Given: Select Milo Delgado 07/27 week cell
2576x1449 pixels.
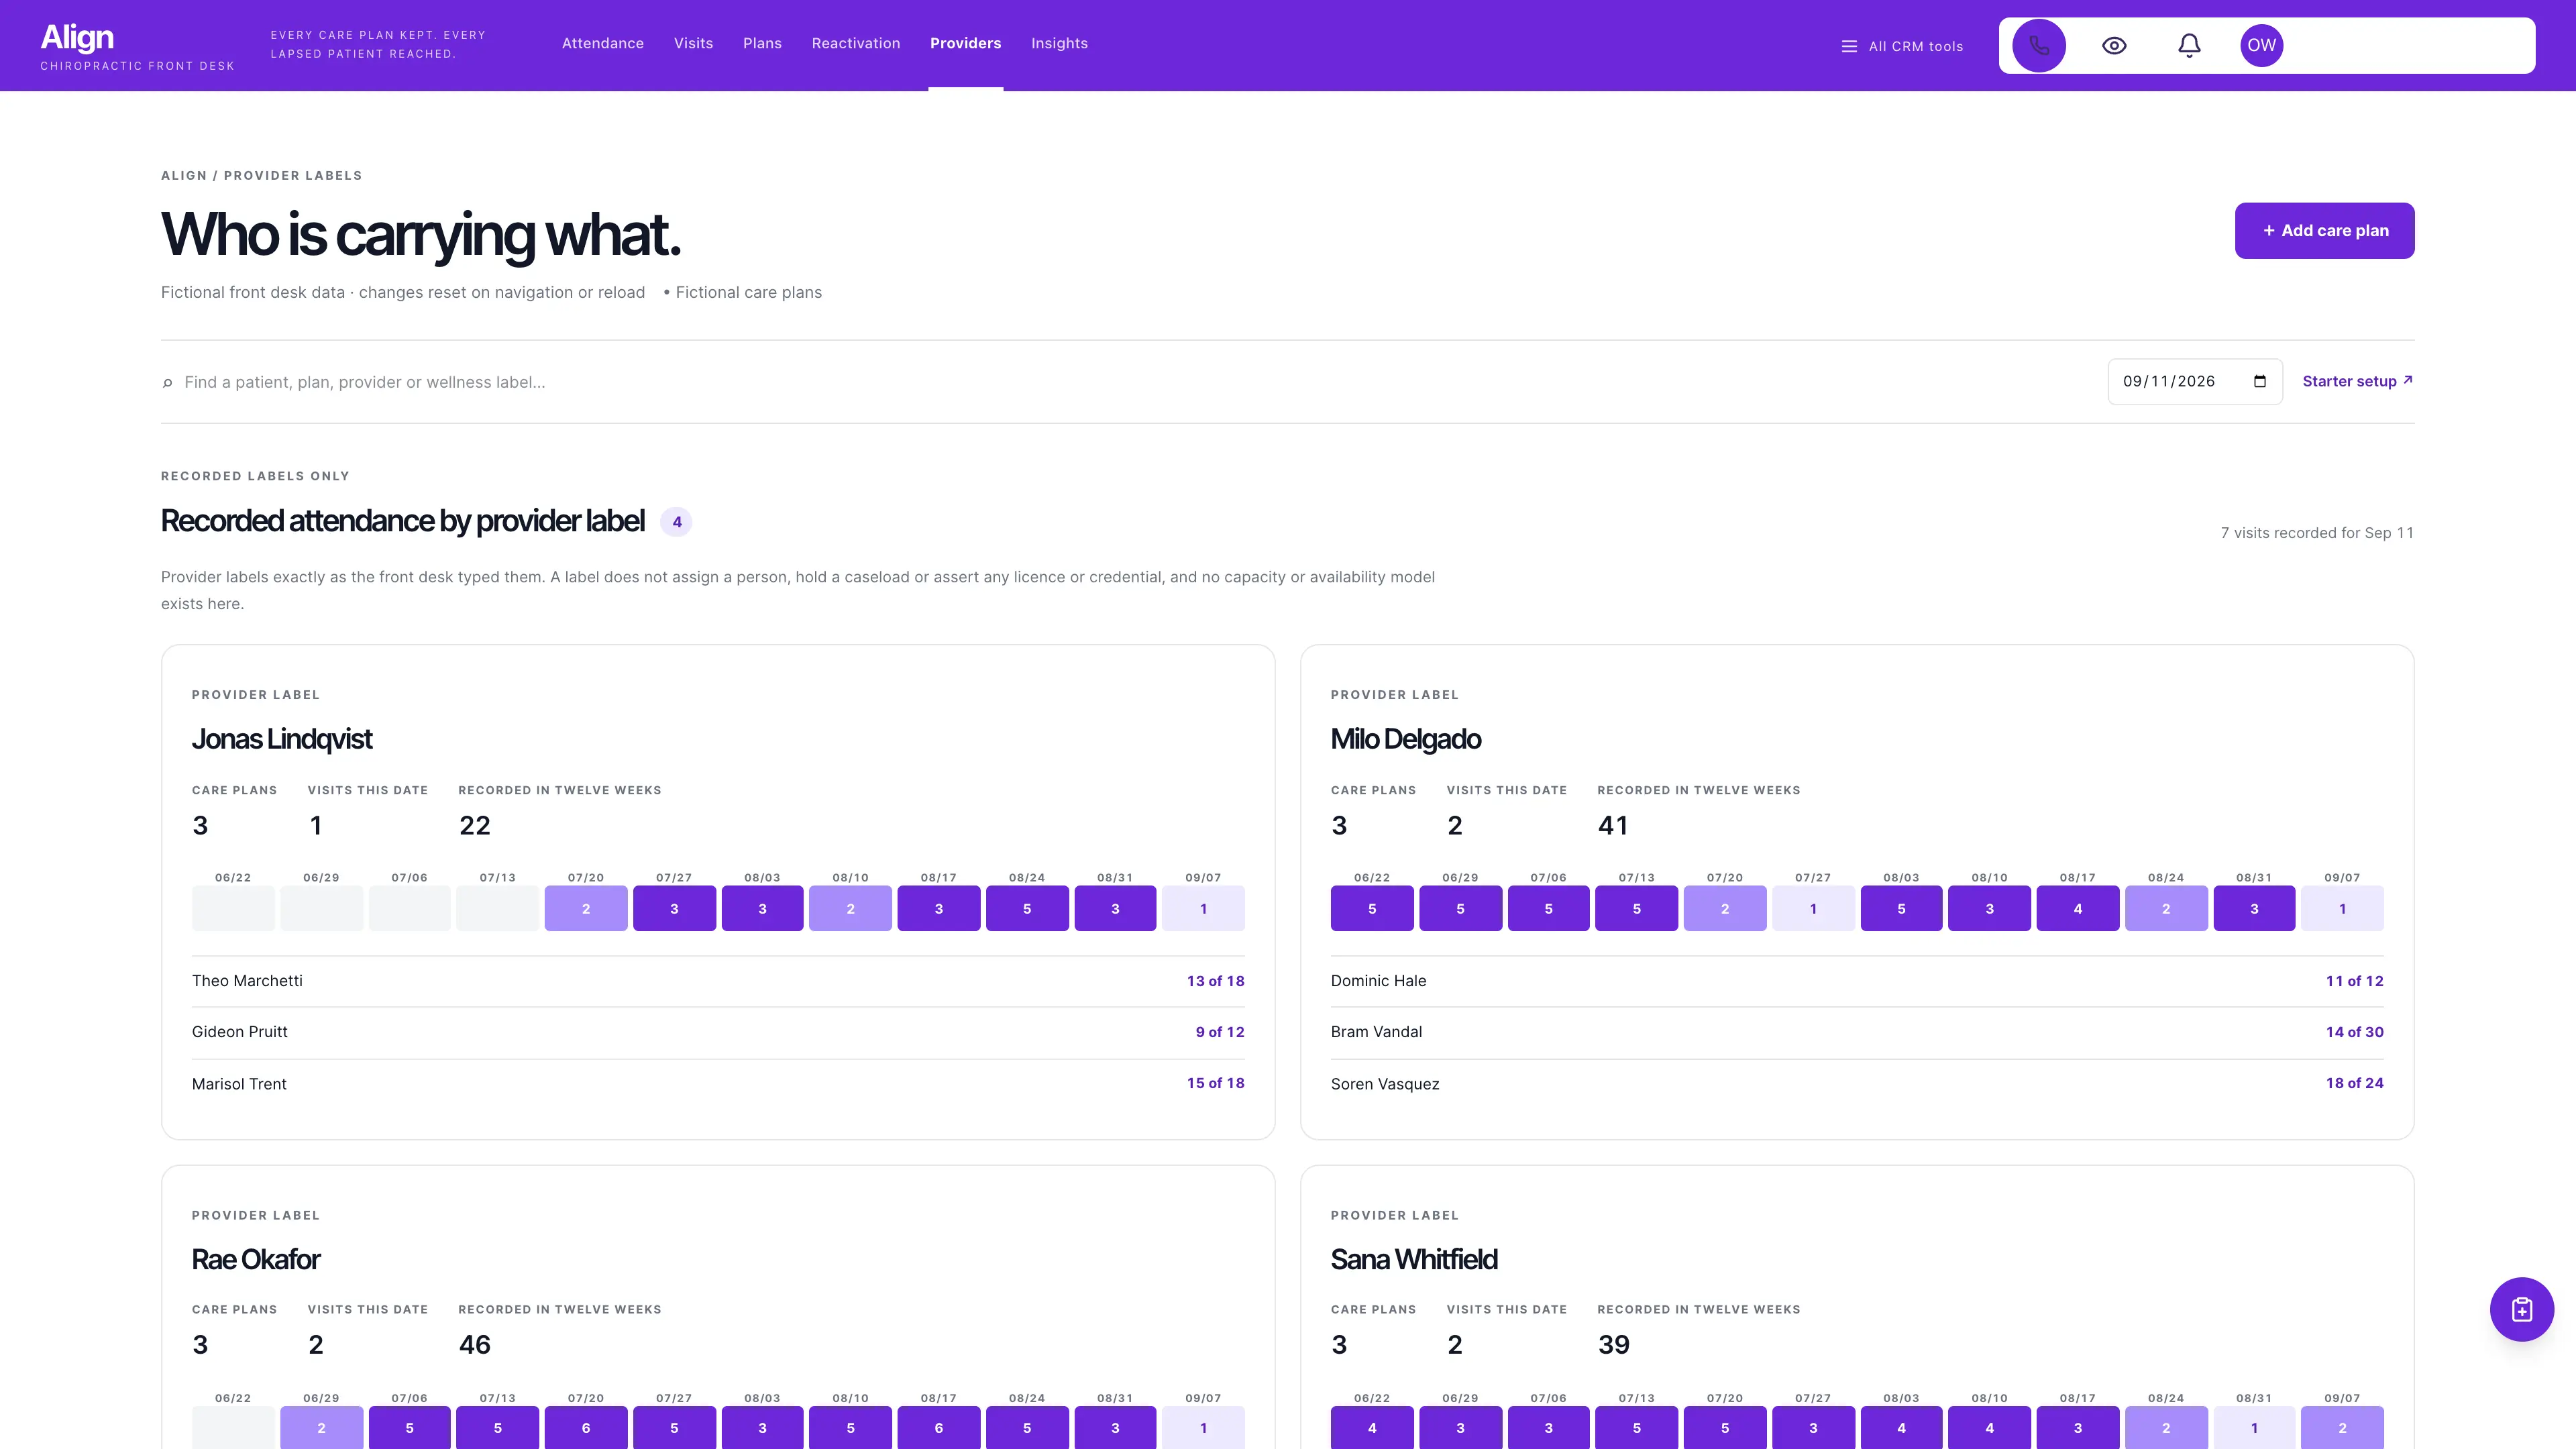Looking at the screenshot, I should coord(1813,908).
